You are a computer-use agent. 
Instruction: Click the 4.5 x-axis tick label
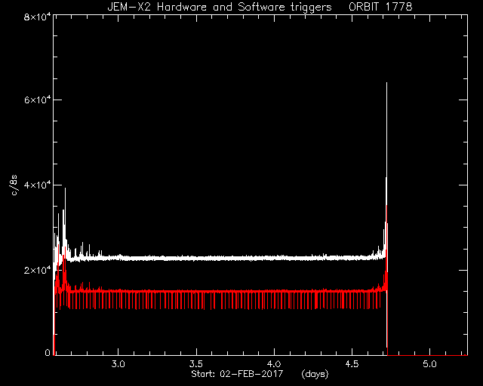352,364
